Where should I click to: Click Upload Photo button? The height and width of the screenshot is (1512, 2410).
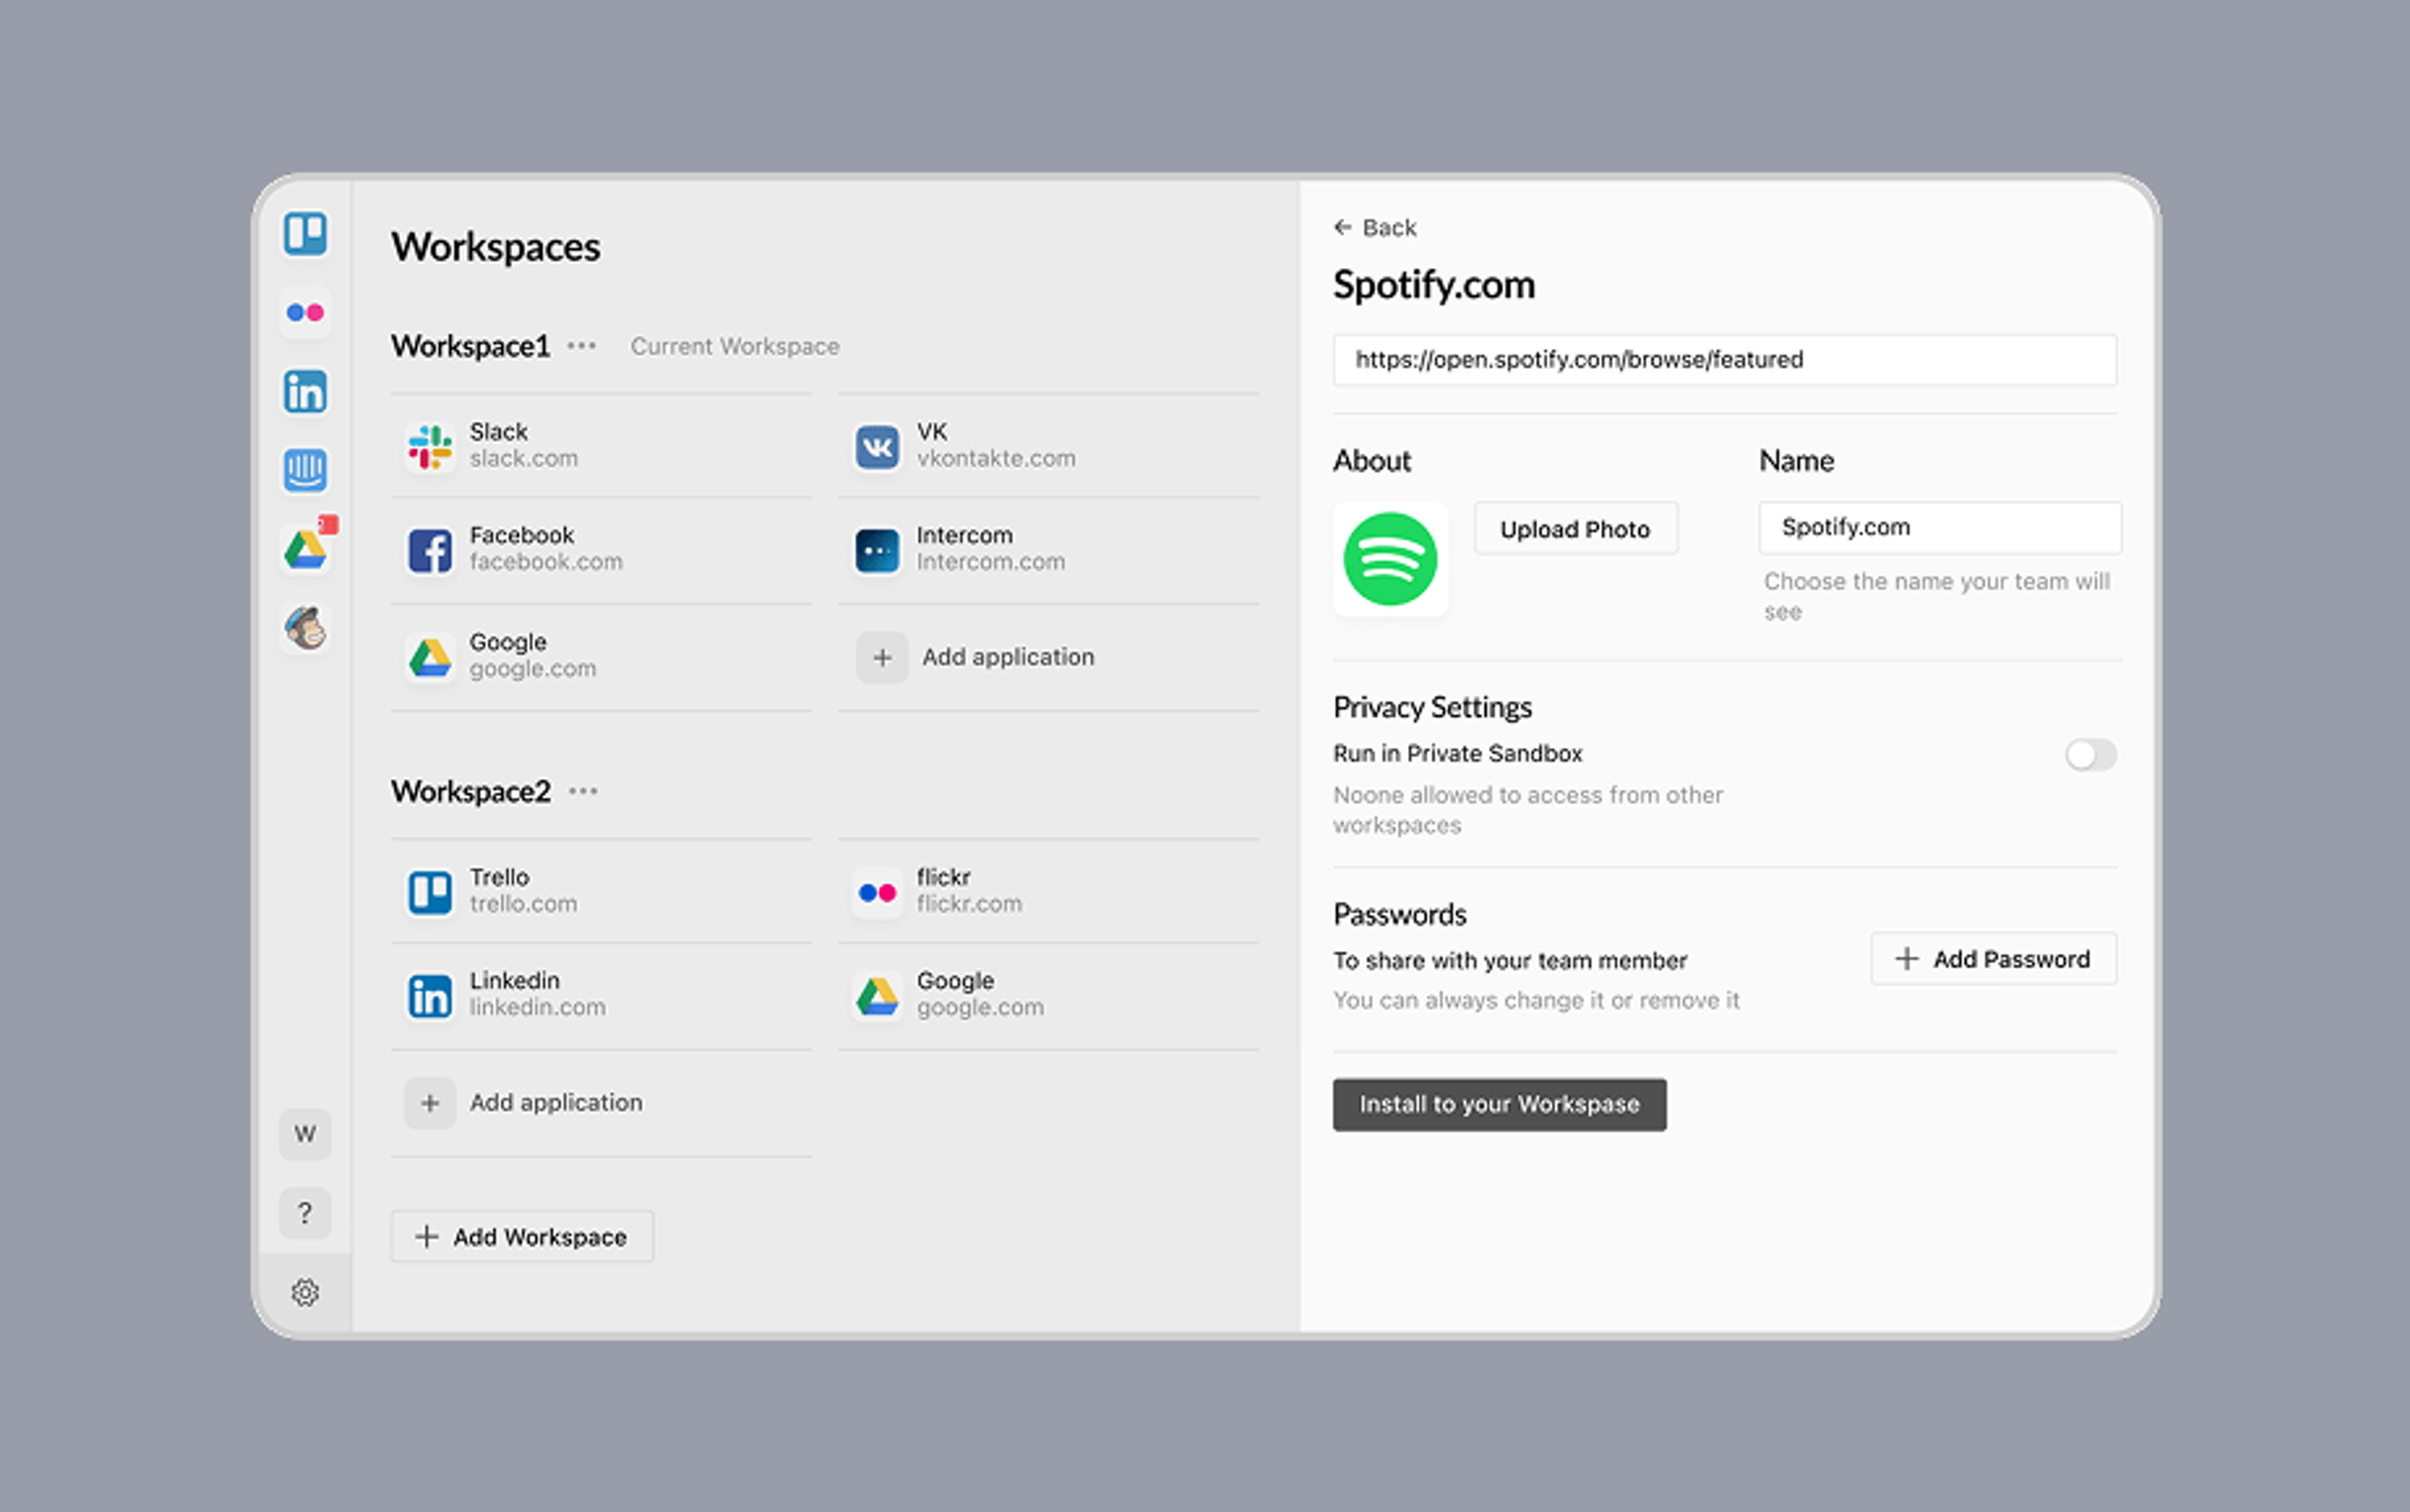pyautogui.click(x=1576, y=529)
